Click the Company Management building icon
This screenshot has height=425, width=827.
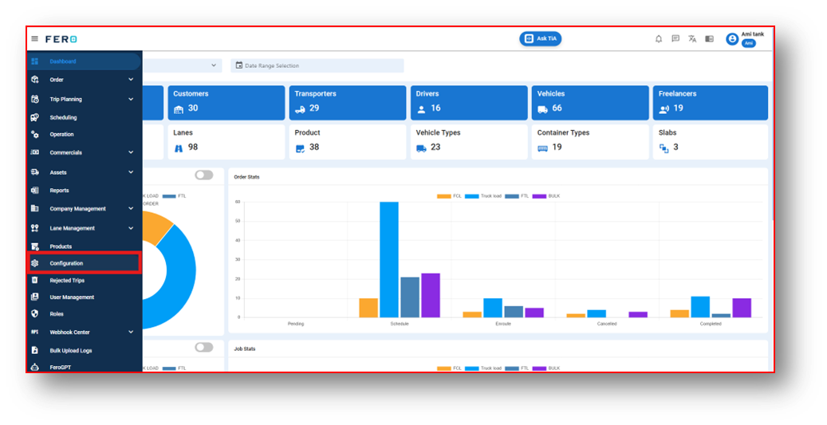click(35, 209)
